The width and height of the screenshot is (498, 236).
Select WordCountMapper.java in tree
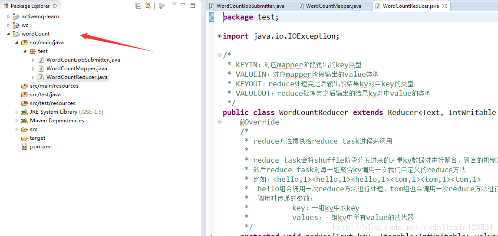pos(77,68)
